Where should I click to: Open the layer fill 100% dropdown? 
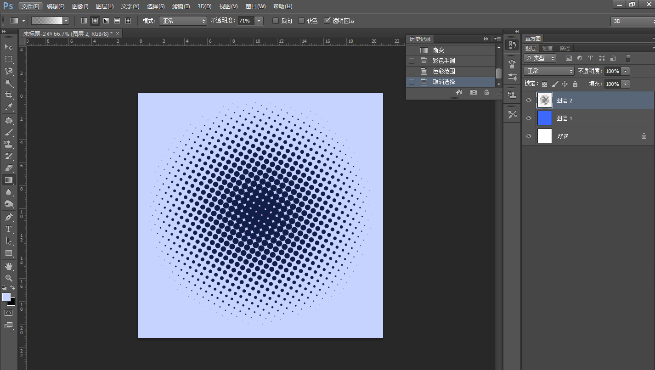click(x=625, y=84)
